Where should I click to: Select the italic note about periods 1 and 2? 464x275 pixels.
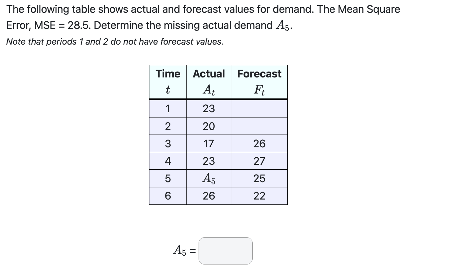tap(115, 41)
